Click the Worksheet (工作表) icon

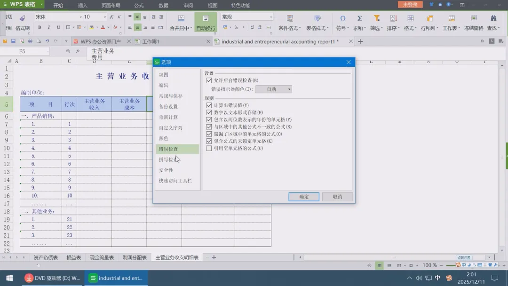(x=451, y=19)
